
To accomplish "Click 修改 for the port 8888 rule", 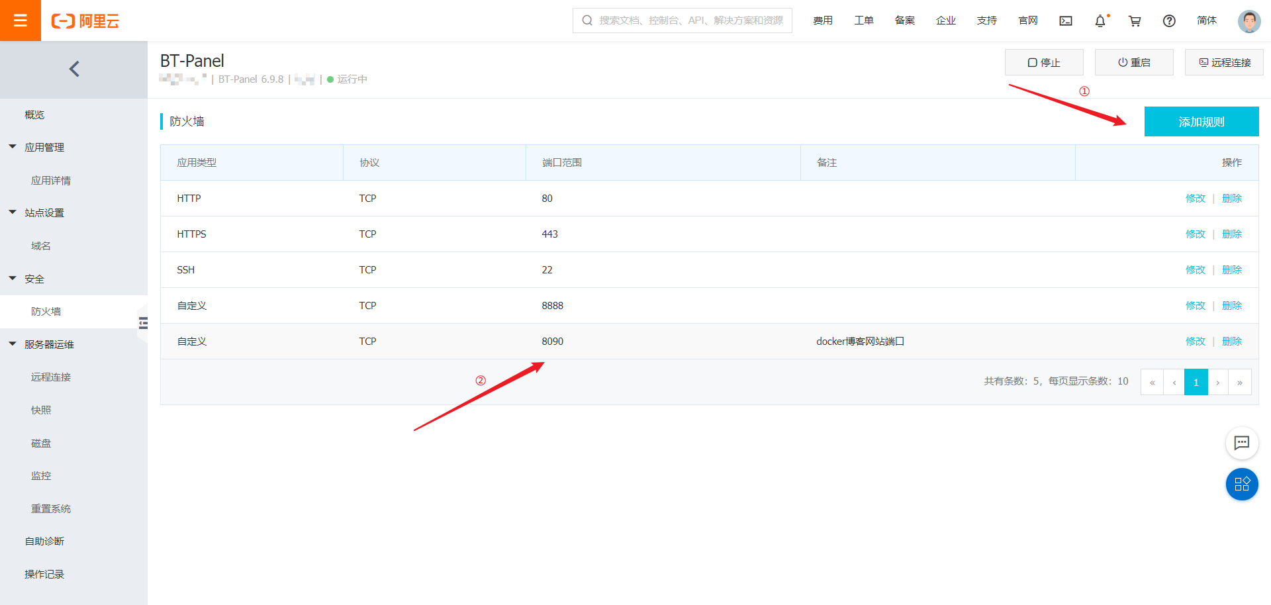I will pos(1196,306).
